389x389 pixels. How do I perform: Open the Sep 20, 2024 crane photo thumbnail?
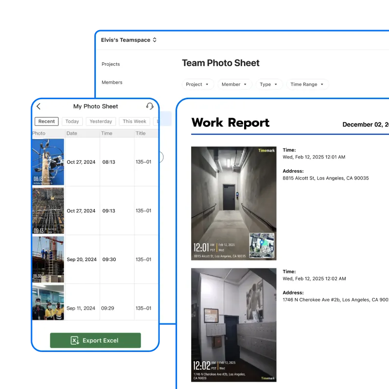48,259
